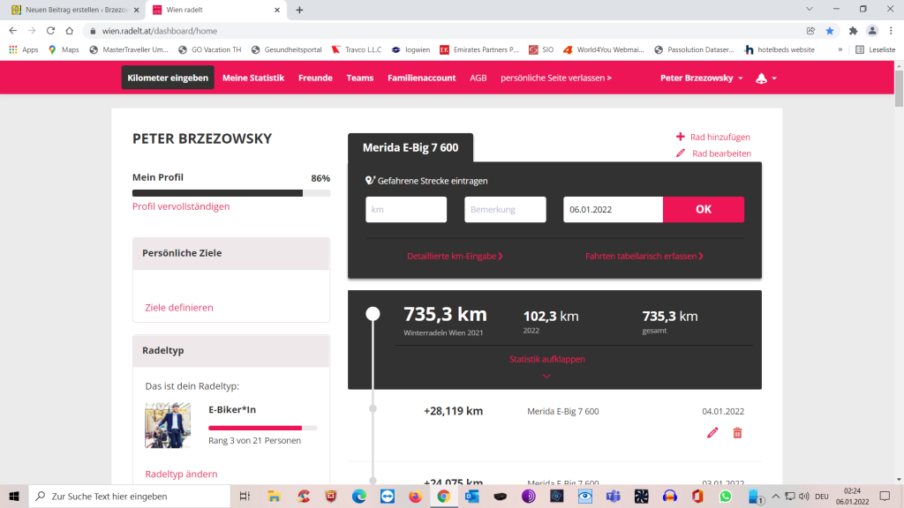Click the pencil icon beside Rad bearbeiten
This screenshot has height=508, width=904.
[681, 153]
